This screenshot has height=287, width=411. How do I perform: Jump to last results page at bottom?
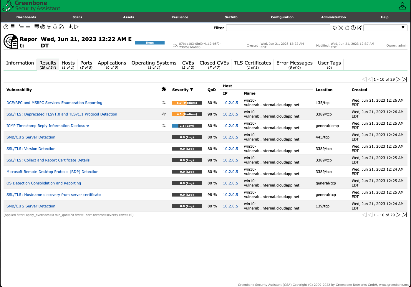[x=404, y=215]
